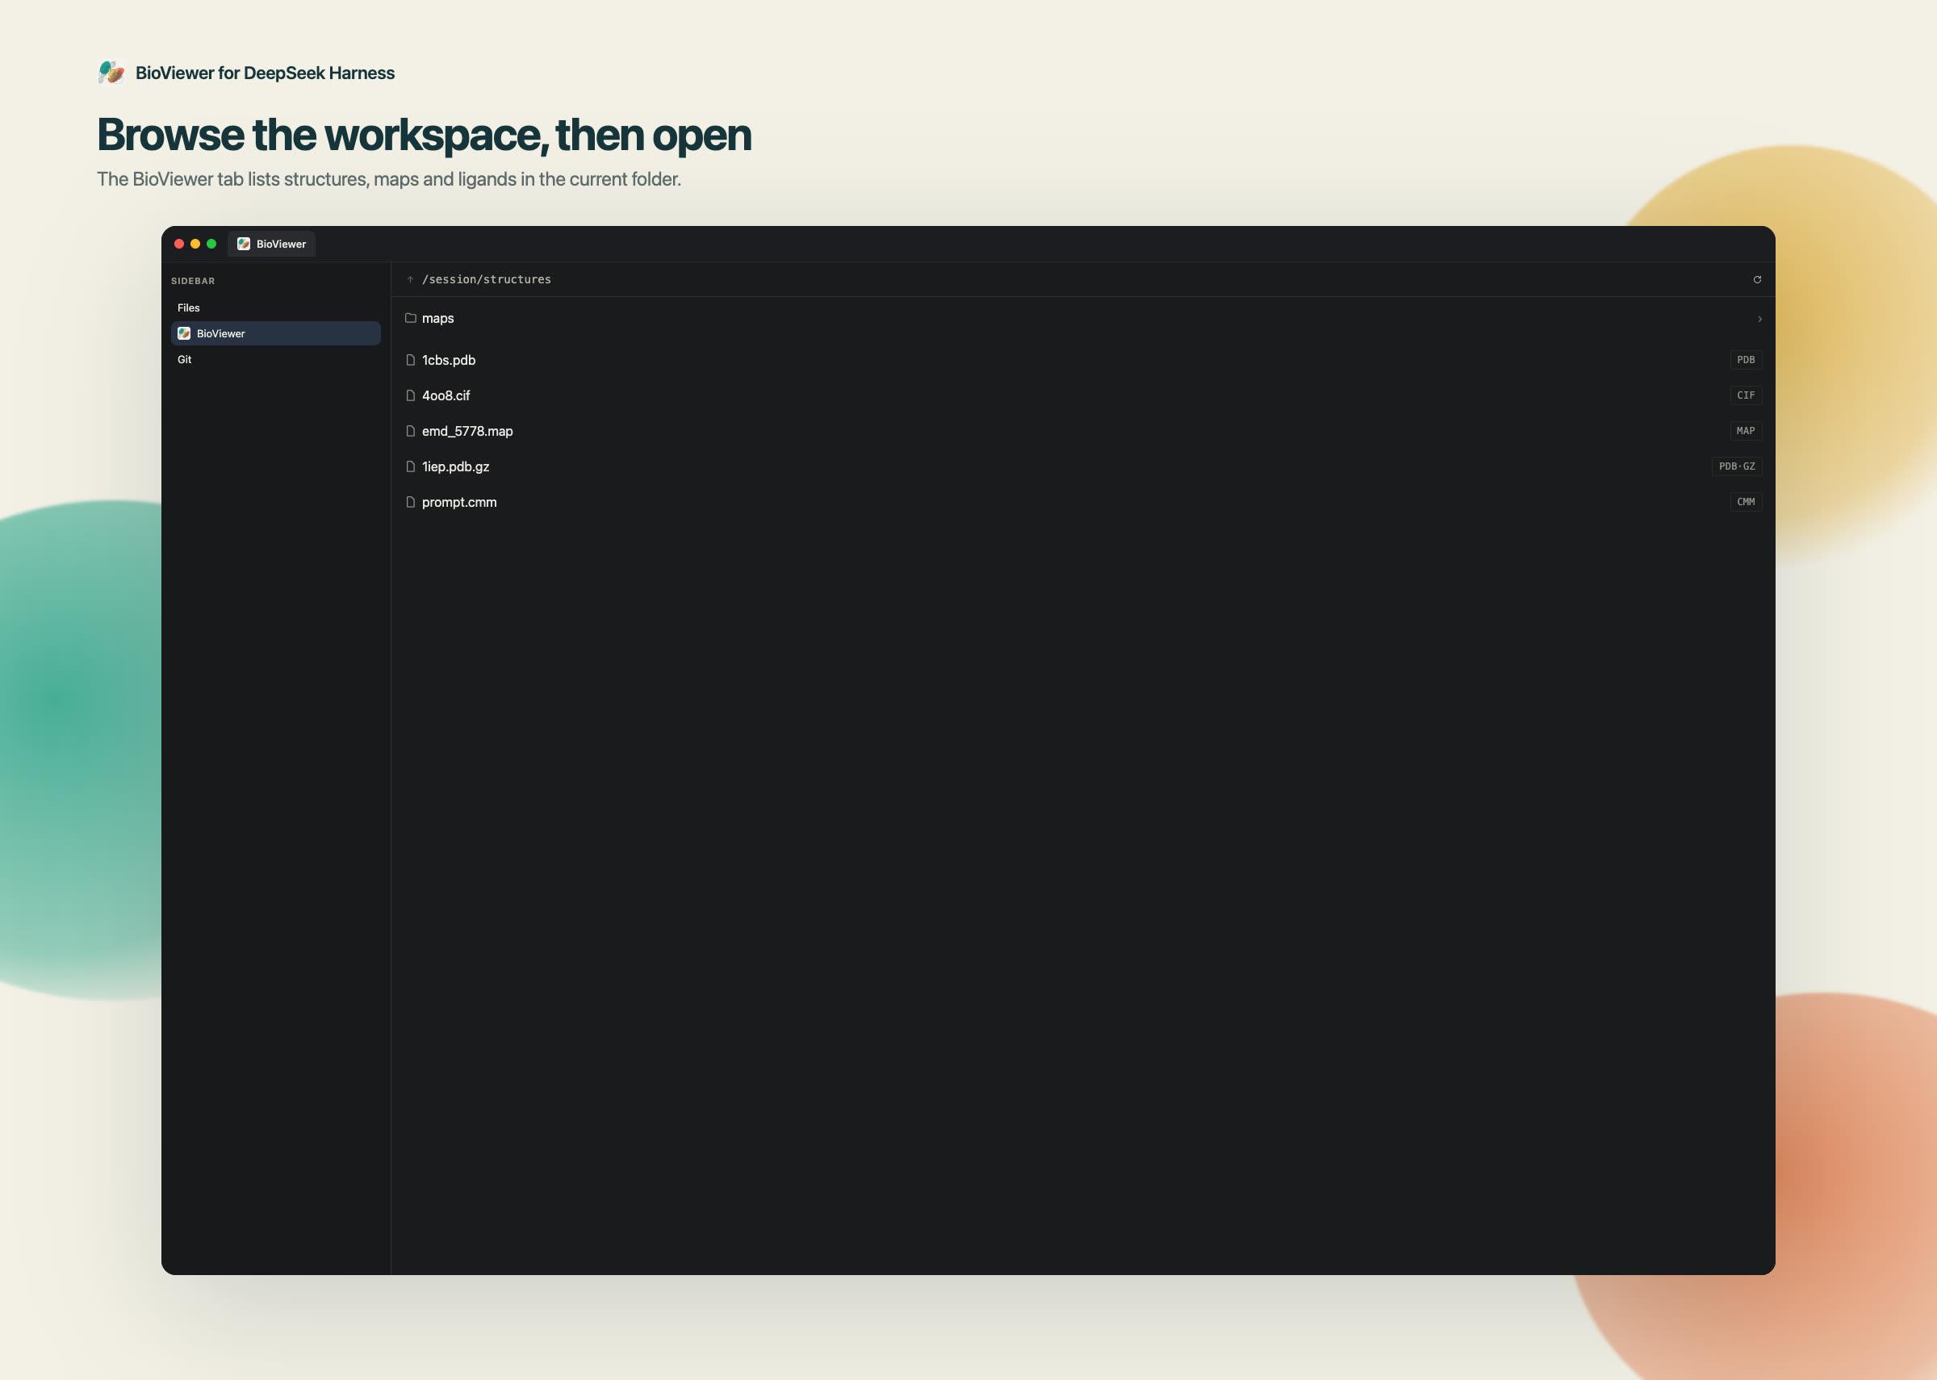Click the file icon beside 4oo8.cif
Image resolution: width=1937 pixels, height=1380 pixels.
coord(410,396)
